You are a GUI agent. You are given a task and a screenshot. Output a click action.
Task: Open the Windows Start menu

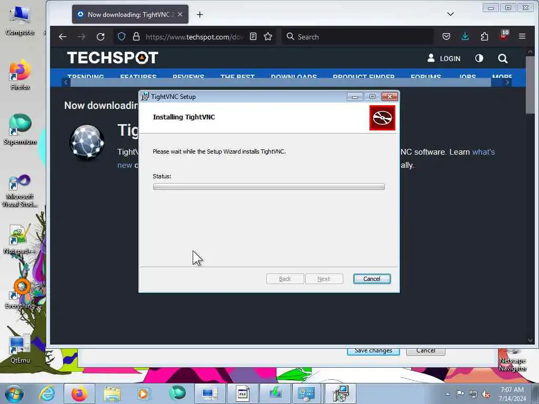(x=14, y=393)
